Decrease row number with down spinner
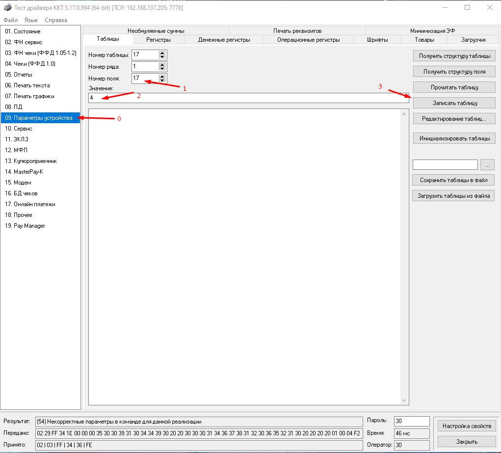Screen dimensions: 501x453 162,69
